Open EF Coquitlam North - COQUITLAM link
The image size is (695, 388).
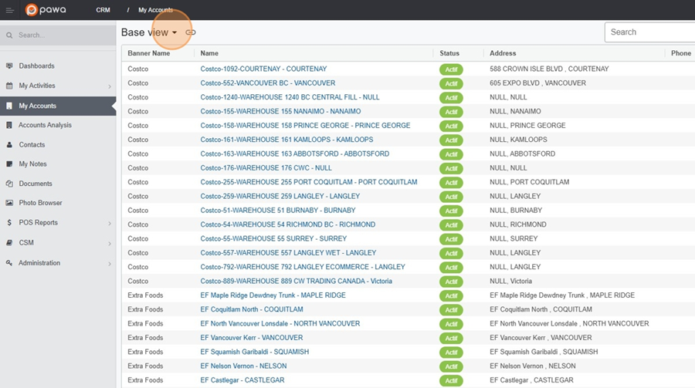click(x=252, y=309)
